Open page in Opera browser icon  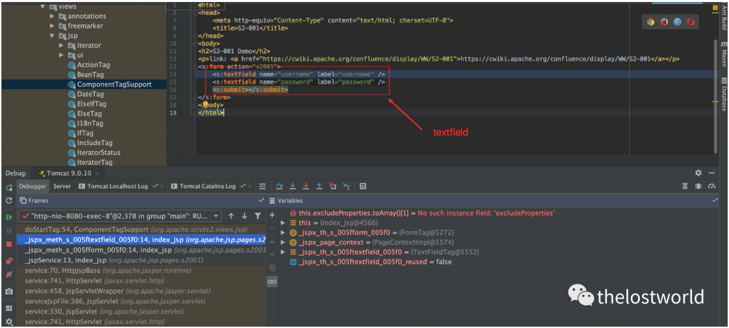pos(691,22)
